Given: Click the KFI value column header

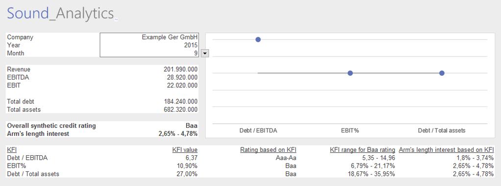Looking at the screenshot, I should point(185,150).
